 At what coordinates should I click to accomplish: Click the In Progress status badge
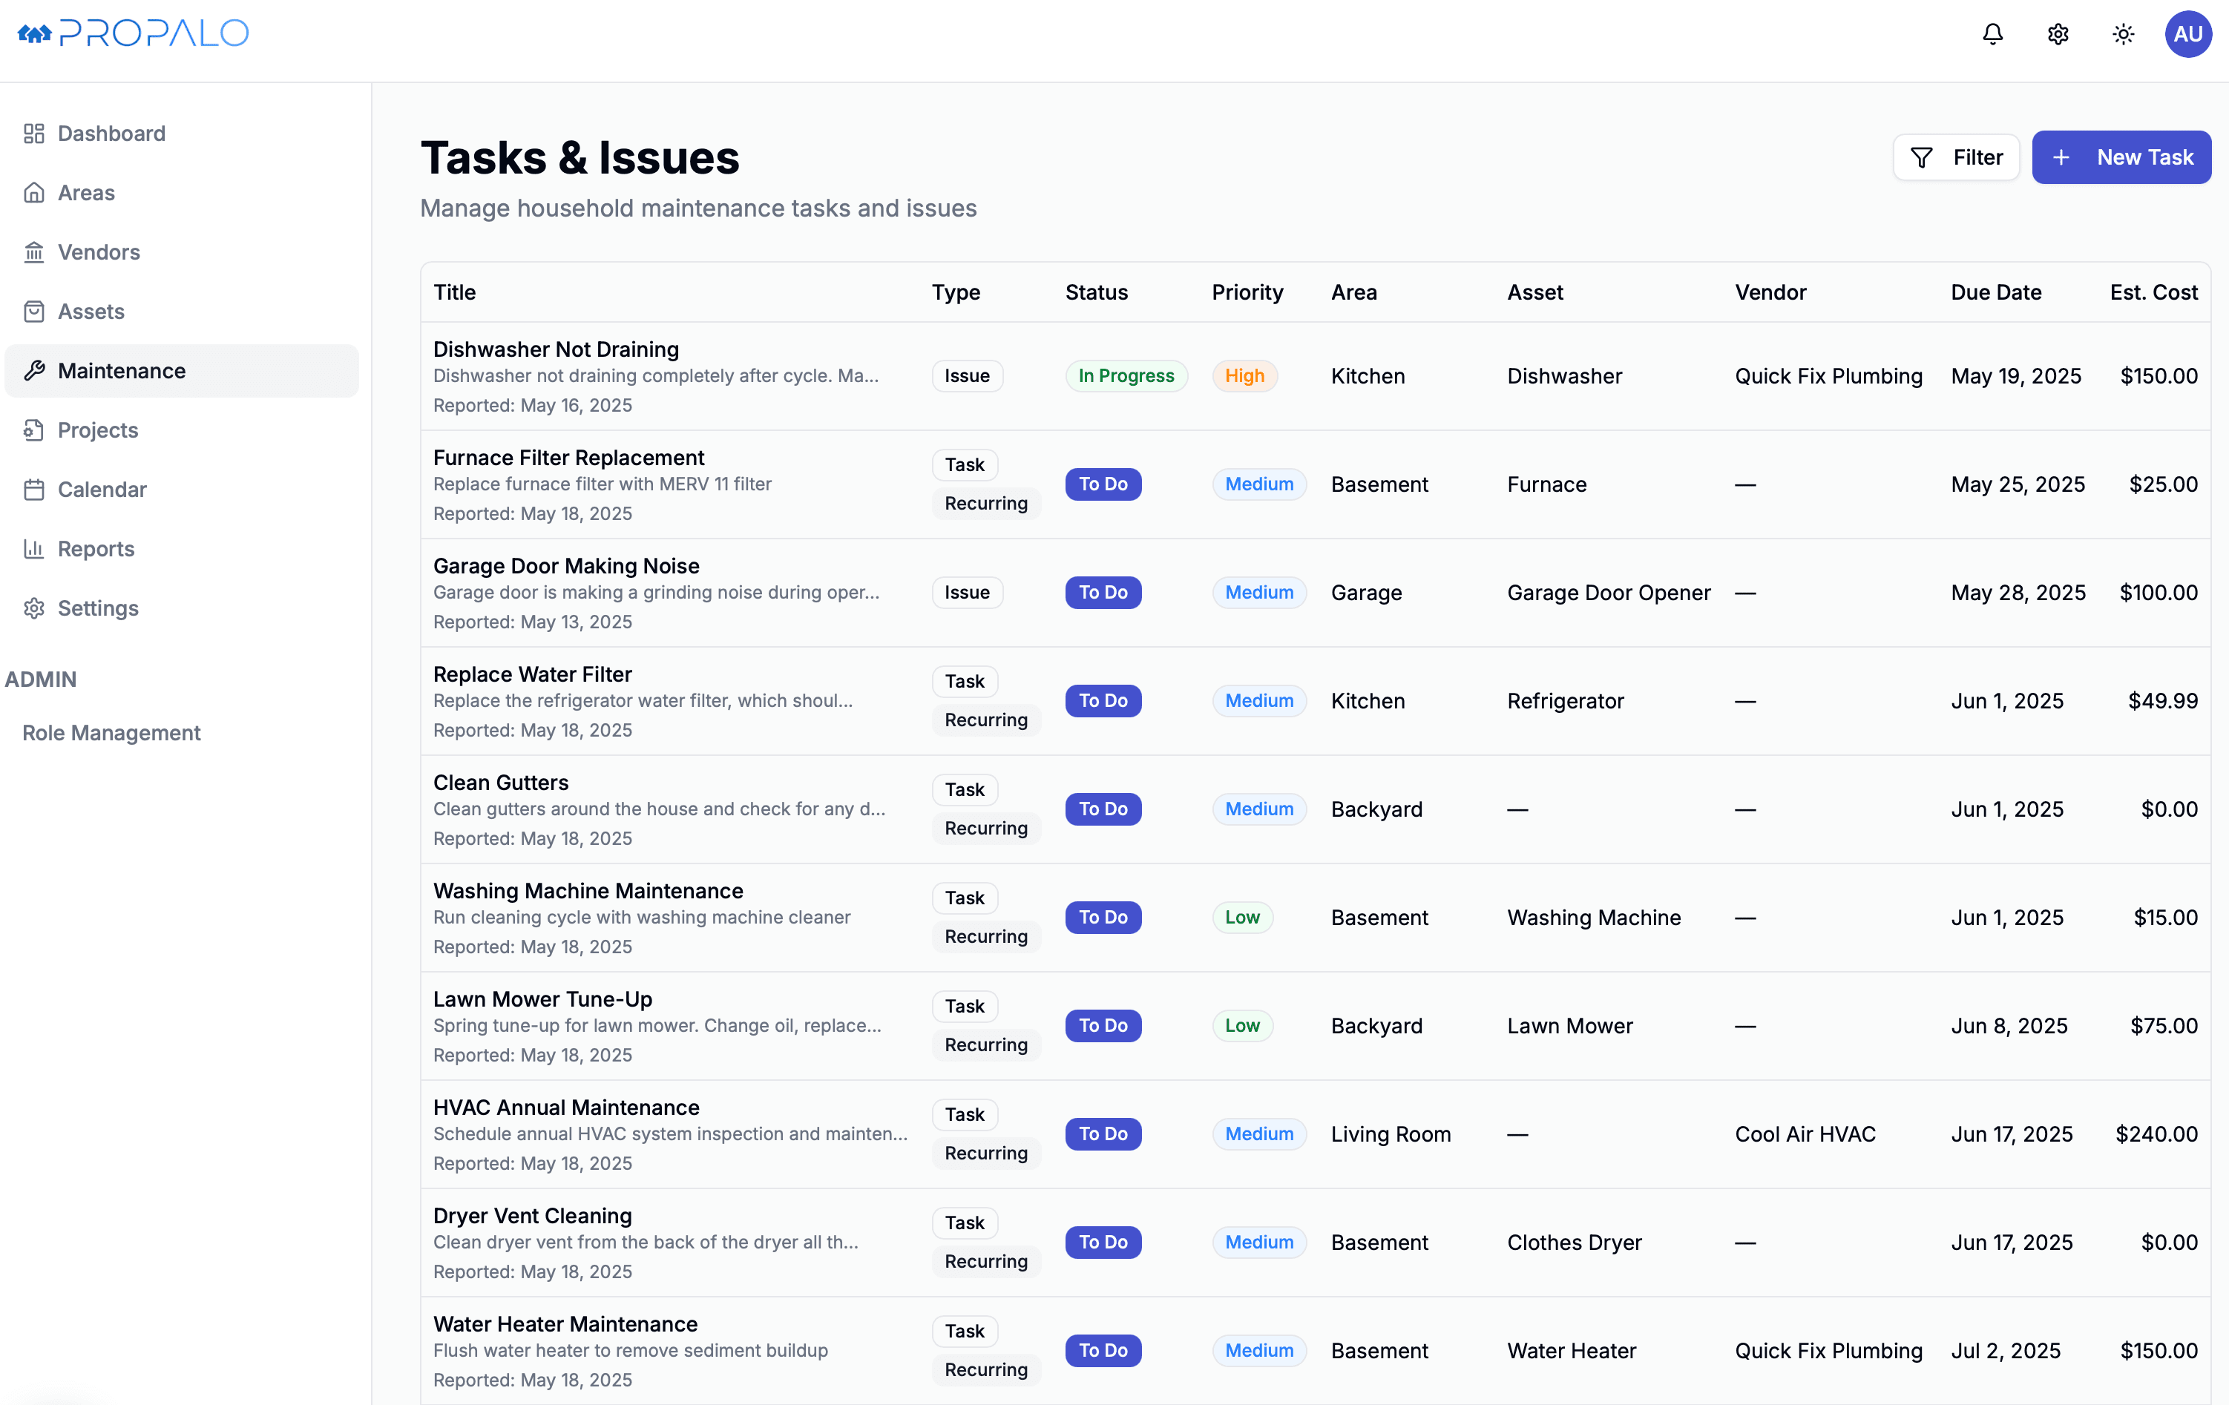click(x=1126, y=376)
